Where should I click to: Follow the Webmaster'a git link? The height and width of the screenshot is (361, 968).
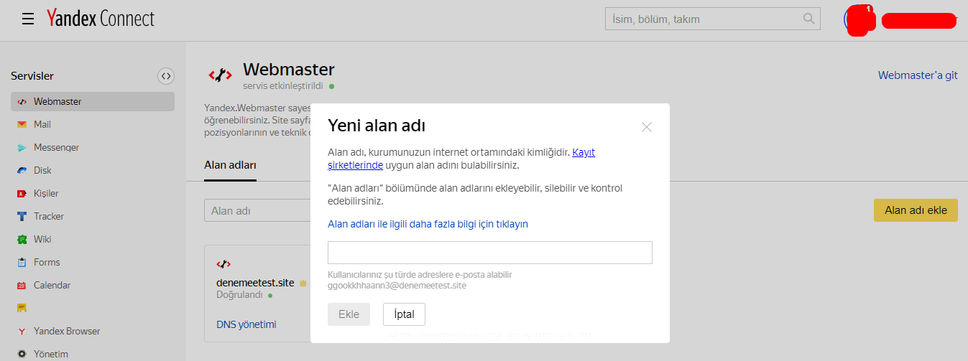[x=918, y=75]
